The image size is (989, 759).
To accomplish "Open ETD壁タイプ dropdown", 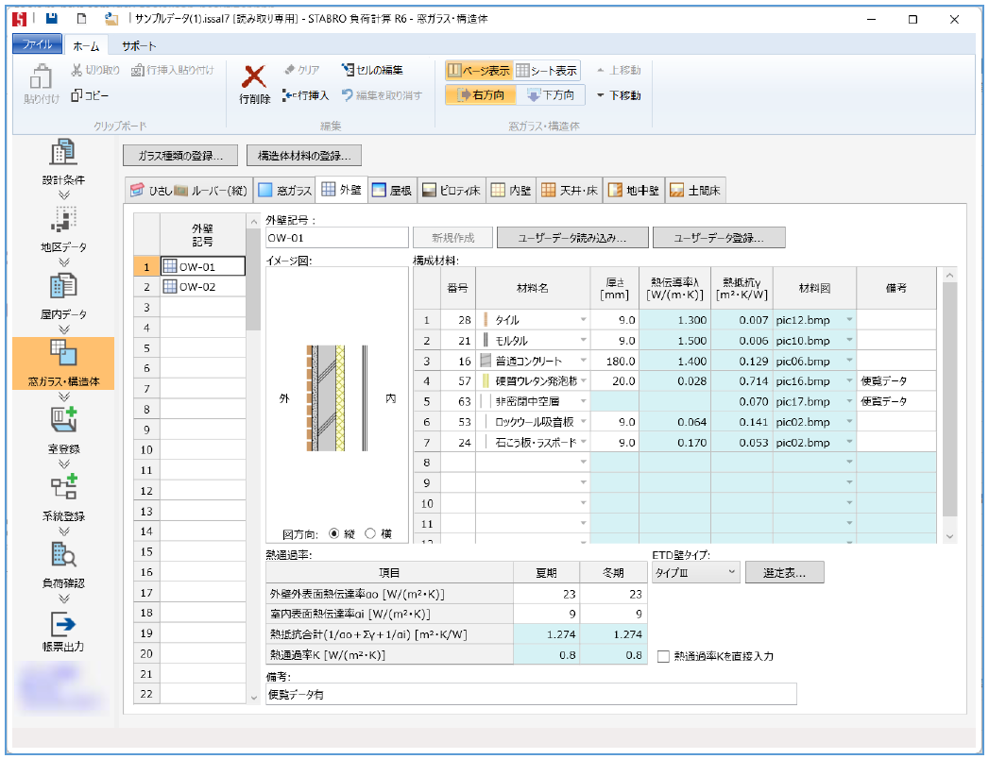I will pyautogui.click(x=694, y=572).
